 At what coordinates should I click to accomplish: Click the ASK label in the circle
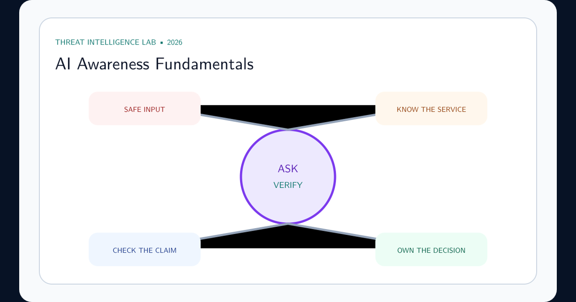[288, 169]
